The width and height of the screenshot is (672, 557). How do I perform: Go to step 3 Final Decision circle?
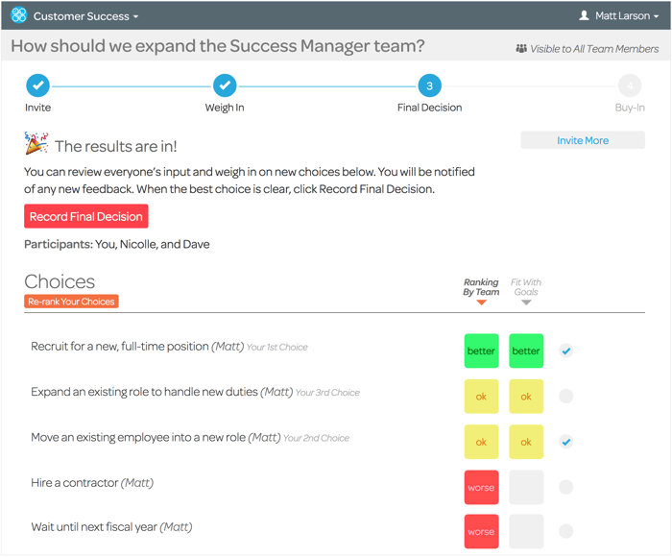(429, 85)
